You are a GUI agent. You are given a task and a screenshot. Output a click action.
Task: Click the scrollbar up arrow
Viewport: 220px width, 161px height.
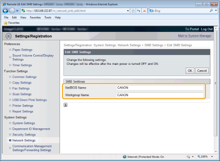tap(216, 28)
